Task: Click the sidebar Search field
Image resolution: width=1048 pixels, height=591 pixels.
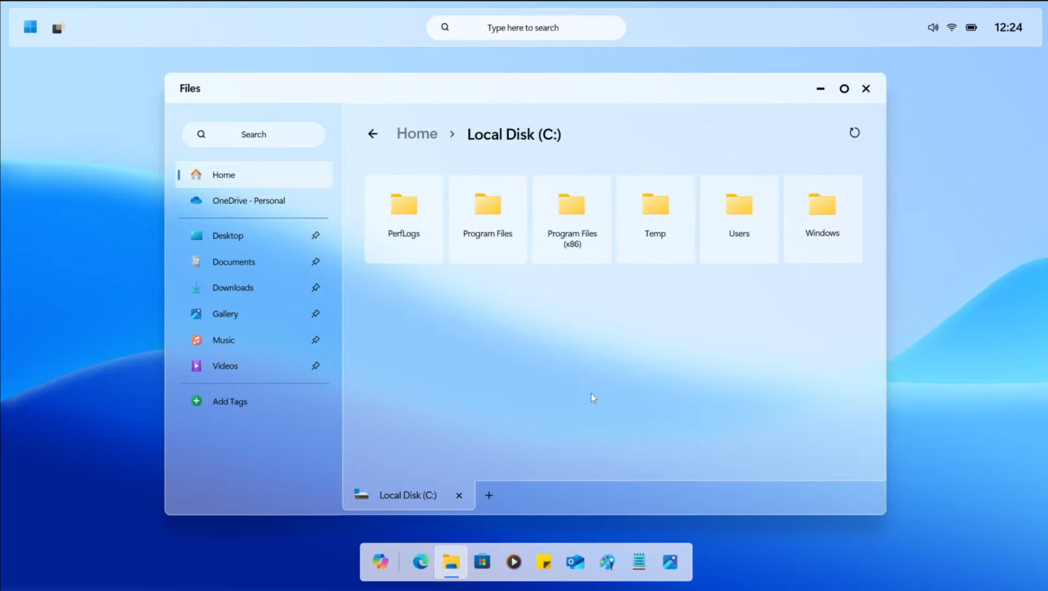Action: (x=253, y=134)
